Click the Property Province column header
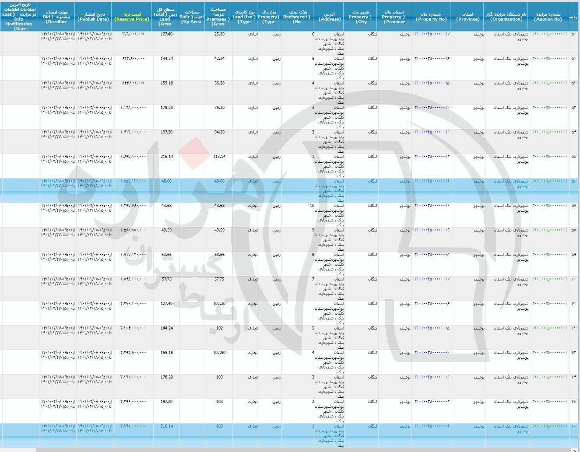 (x=394, y=17)
